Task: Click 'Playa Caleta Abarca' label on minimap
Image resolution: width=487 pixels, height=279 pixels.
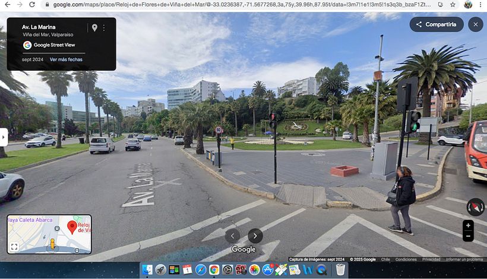Action: click(30, 220)
